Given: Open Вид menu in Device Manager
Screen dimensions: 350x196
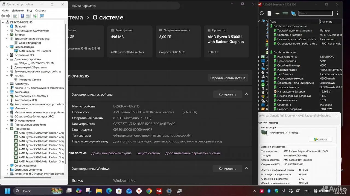Looking at the screenshot, I should pyautogui.click(x=29, y=10).
